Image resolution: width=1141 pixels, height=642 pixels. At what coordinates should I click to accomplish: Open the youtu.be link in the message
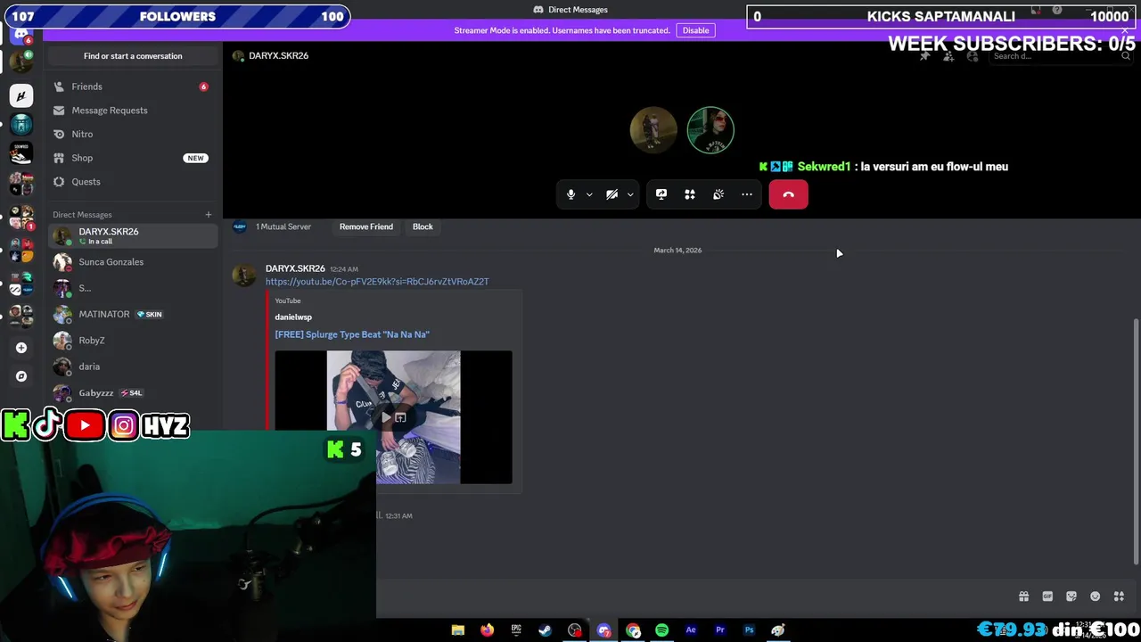click(377, 282)
